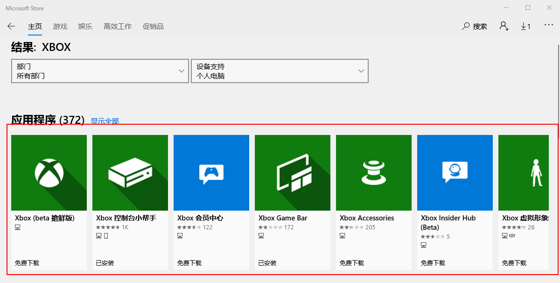Open Xbox 会员中心 chat controller icon

(211, 173)
